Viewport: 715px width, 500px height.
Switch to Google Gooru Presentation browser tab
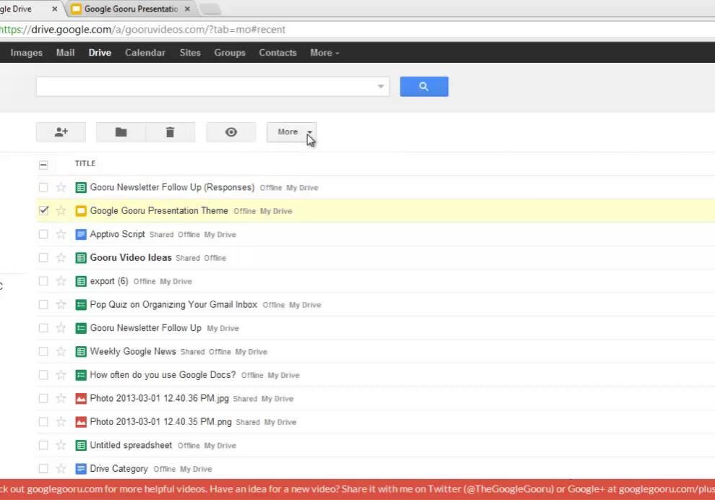click(x=132, y=9)
